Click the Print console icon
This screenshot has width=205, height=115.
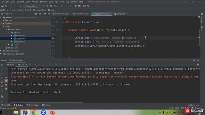pos(6,85)
